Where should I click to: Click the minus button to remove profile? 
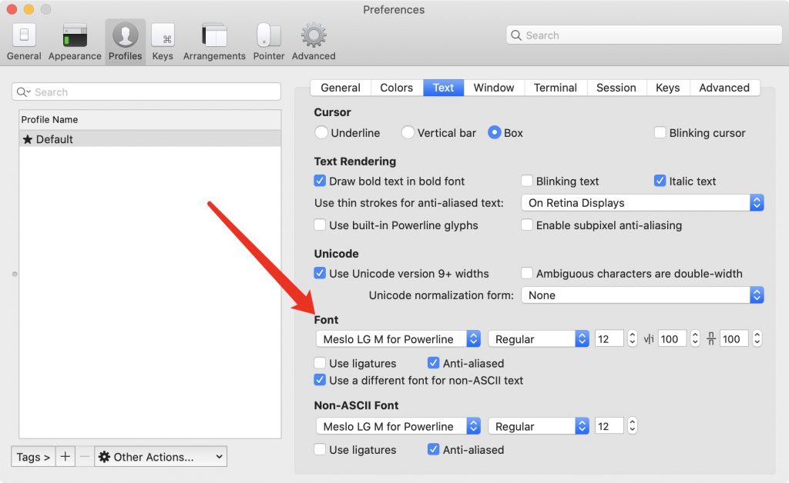click(x=85, y=456)
